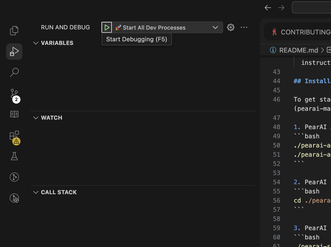Open the Testing flask icon

tap(14, 156)
